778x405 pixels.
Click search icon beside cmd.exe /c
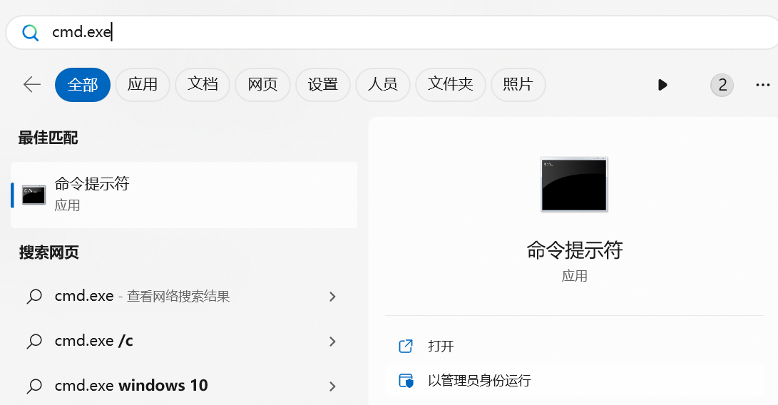34,342
